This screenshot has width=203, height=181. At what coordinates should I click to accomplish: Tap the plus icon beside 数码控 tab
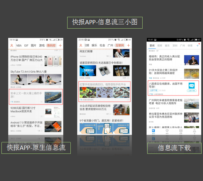(x=60, y=45)
